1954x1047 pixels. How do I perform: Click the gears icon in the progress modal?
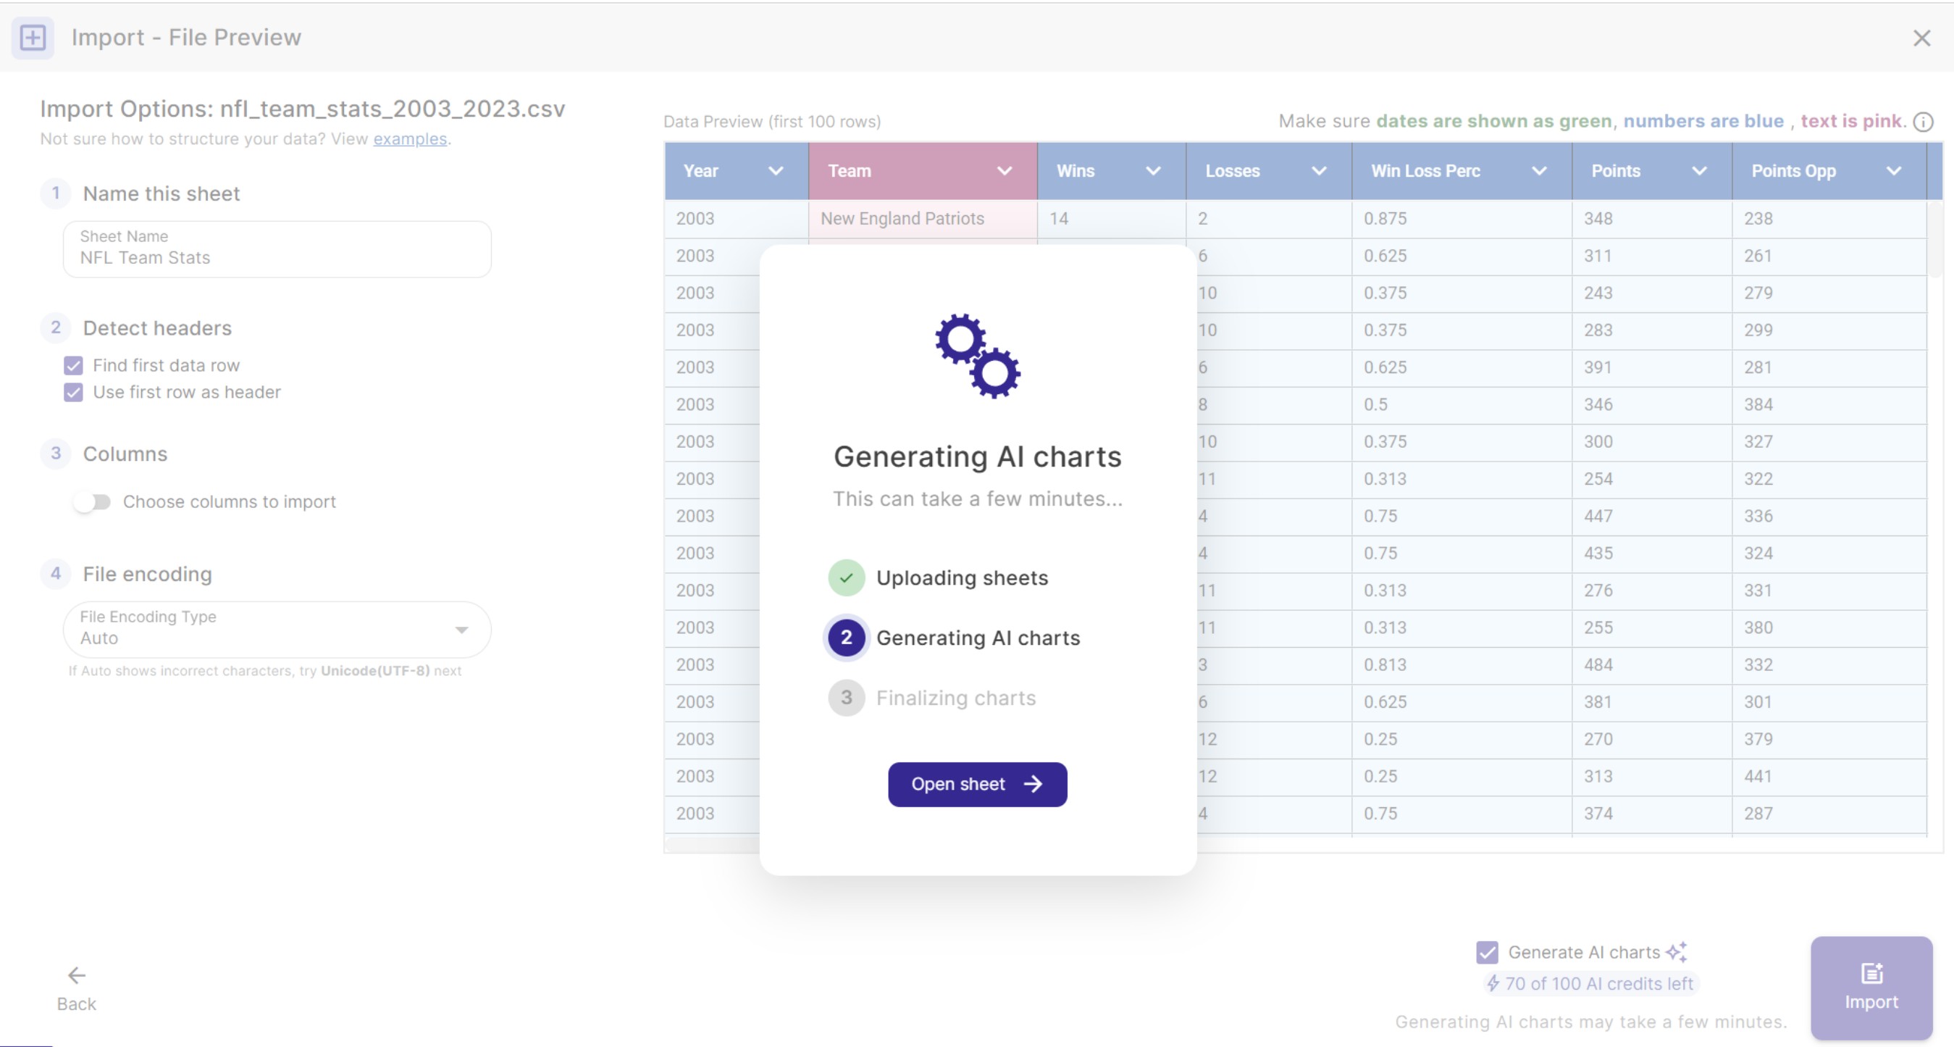point(977,356)
